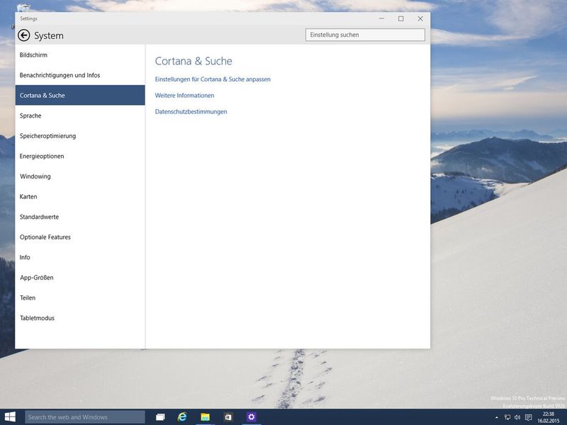Open Tabletmodus settings

80,318
